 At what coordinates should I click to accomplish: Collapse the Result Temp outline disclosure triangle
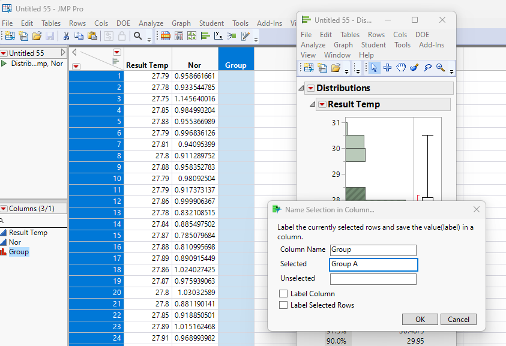coord(312,104)
